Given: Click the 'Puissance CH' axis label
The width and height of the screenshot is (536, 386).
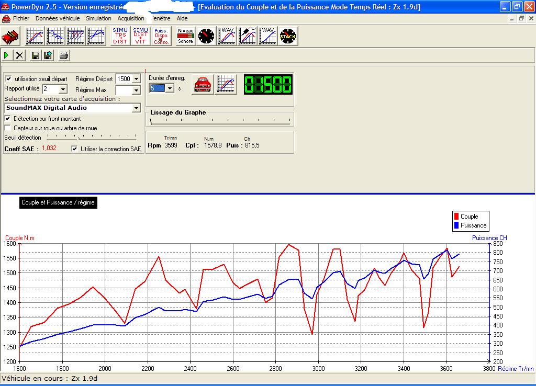Looking at the screenshot, I should pyautogui.click(x=489, y=238).
